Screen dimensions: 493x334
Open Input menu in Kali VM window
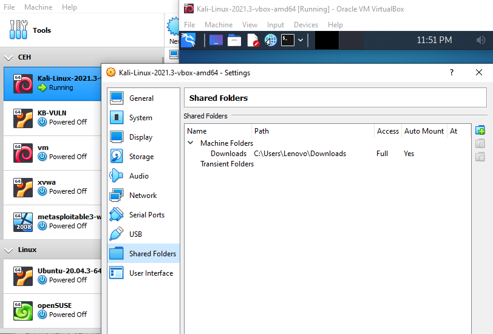click(x=276, y=24)
